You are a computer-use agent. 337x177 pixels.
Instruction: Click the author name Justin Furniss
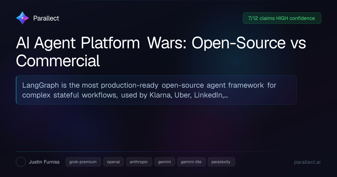[x=44, y=162]
